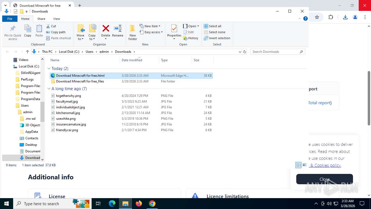Open Chrome three-dot menu
Viewport: 371px width, 209px height.
coord(365,17)
